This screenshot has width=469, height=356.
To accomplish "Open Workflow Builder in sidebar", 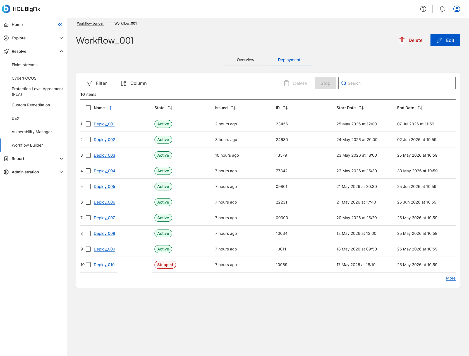I will pos(27,145).
